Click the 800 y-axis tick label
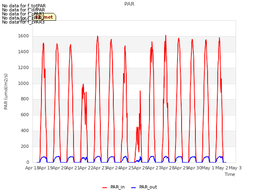The width and height of the screenshot is (260, 195). click(25, 99)
